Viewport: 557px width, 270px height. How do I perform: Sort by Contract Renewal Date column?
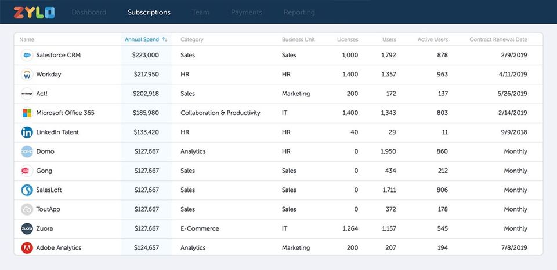click(498, 40)
